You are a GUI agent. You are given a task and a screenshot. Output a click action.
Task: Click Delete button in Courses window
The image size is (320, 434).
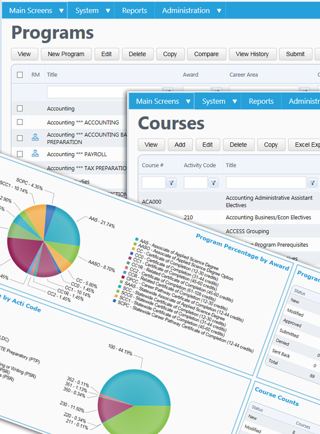(x=238, y=145)
